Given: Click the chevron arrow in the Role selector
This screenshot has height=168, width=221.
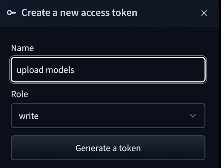Looking at the screenshot, I should pos(193,116).
